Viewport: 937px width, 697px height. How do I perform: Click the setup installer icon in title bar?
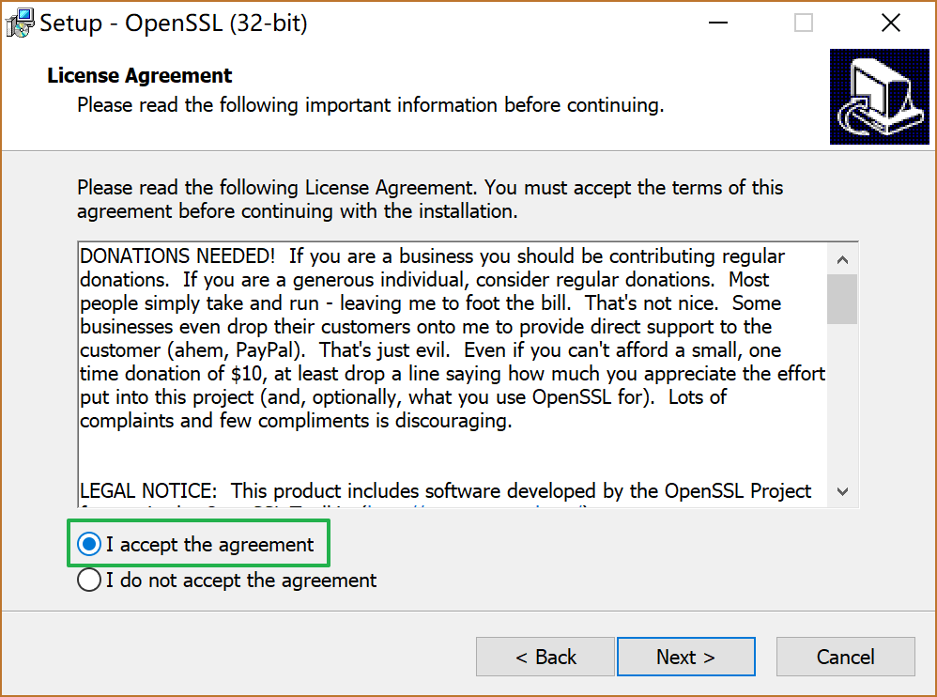tap(19, 23)
